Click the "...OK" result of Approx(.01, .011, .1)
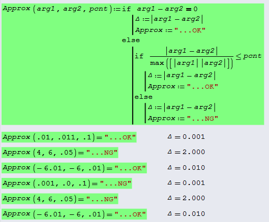This screenshot has height=222, width=269. [120, 137]
